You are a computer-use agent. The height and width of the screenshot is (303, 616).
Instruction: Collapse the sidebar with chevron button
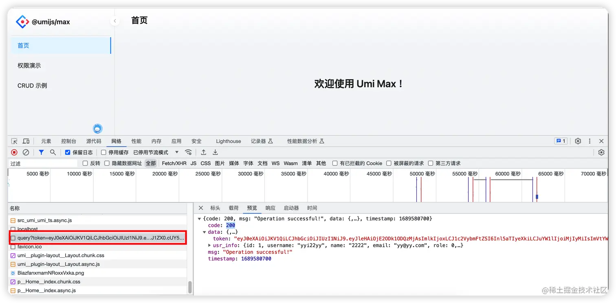coord(115,21)
